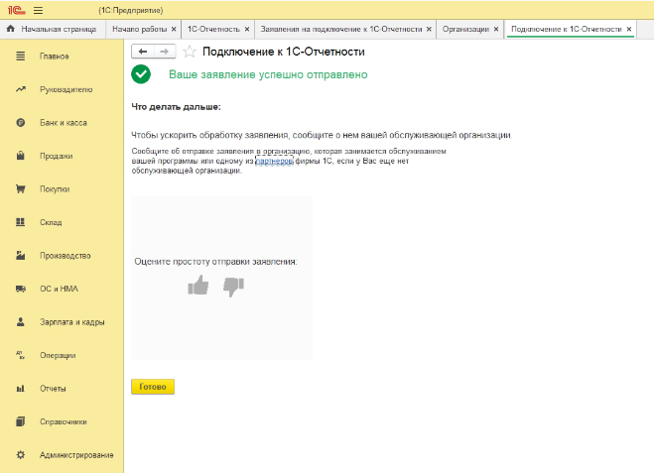The image size is (654, 473).
Task: Click the Готово button
Action: [153, 387]
